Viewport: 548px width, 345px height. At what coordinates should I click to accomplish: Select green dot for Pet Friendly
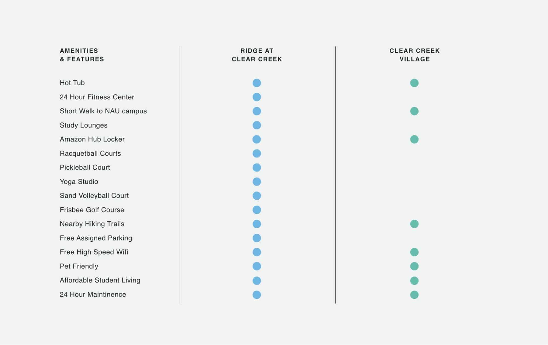(414, 266)
